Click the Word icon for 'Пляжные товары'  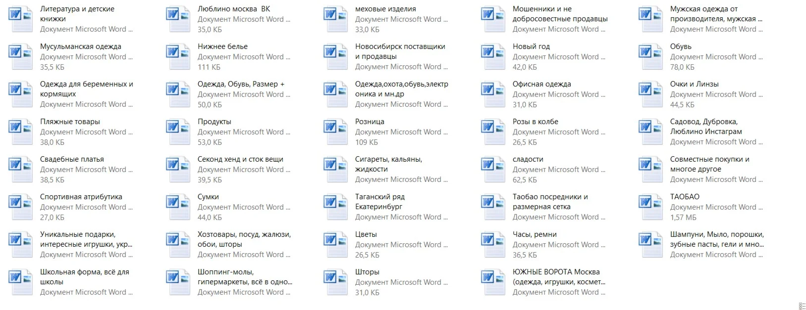(x=21, y=132)
